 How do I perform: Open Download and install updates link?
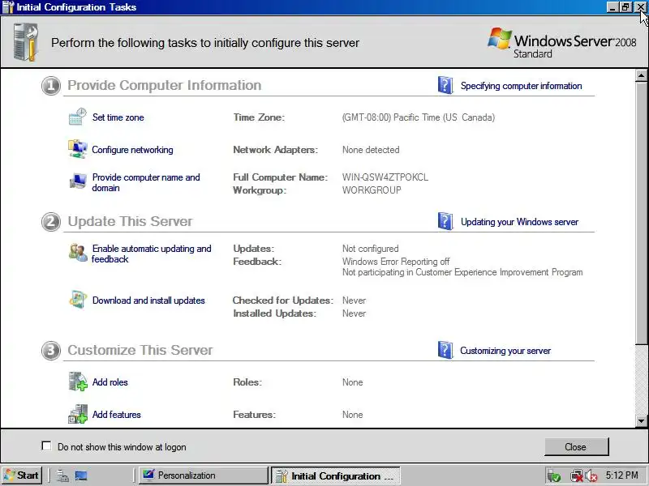click(148, 301)
